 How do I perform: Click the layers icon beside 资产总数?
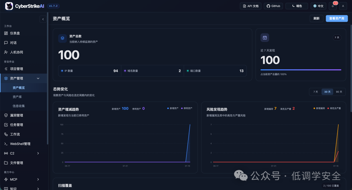click(x=62, y=38)
